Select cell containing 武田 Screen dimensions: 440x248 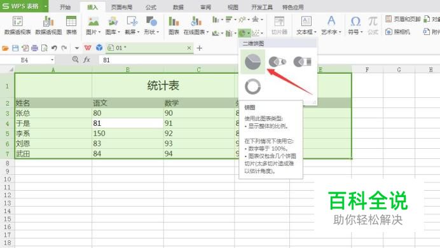tap(53, 153)
